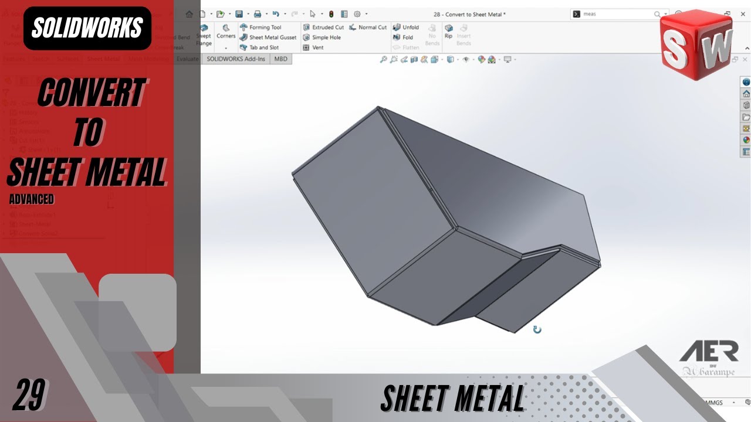Screen dimensions: 751x422
Task: Open Appearances, Scenes and Decals pane
Action: (746, 140)
